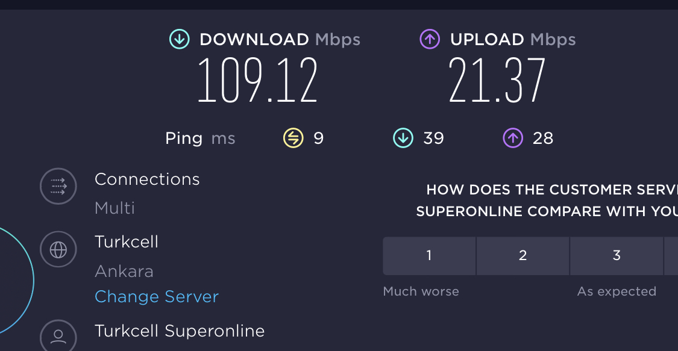Click the purple upload latency icon

pyautogui.click(x=513, y=138)
